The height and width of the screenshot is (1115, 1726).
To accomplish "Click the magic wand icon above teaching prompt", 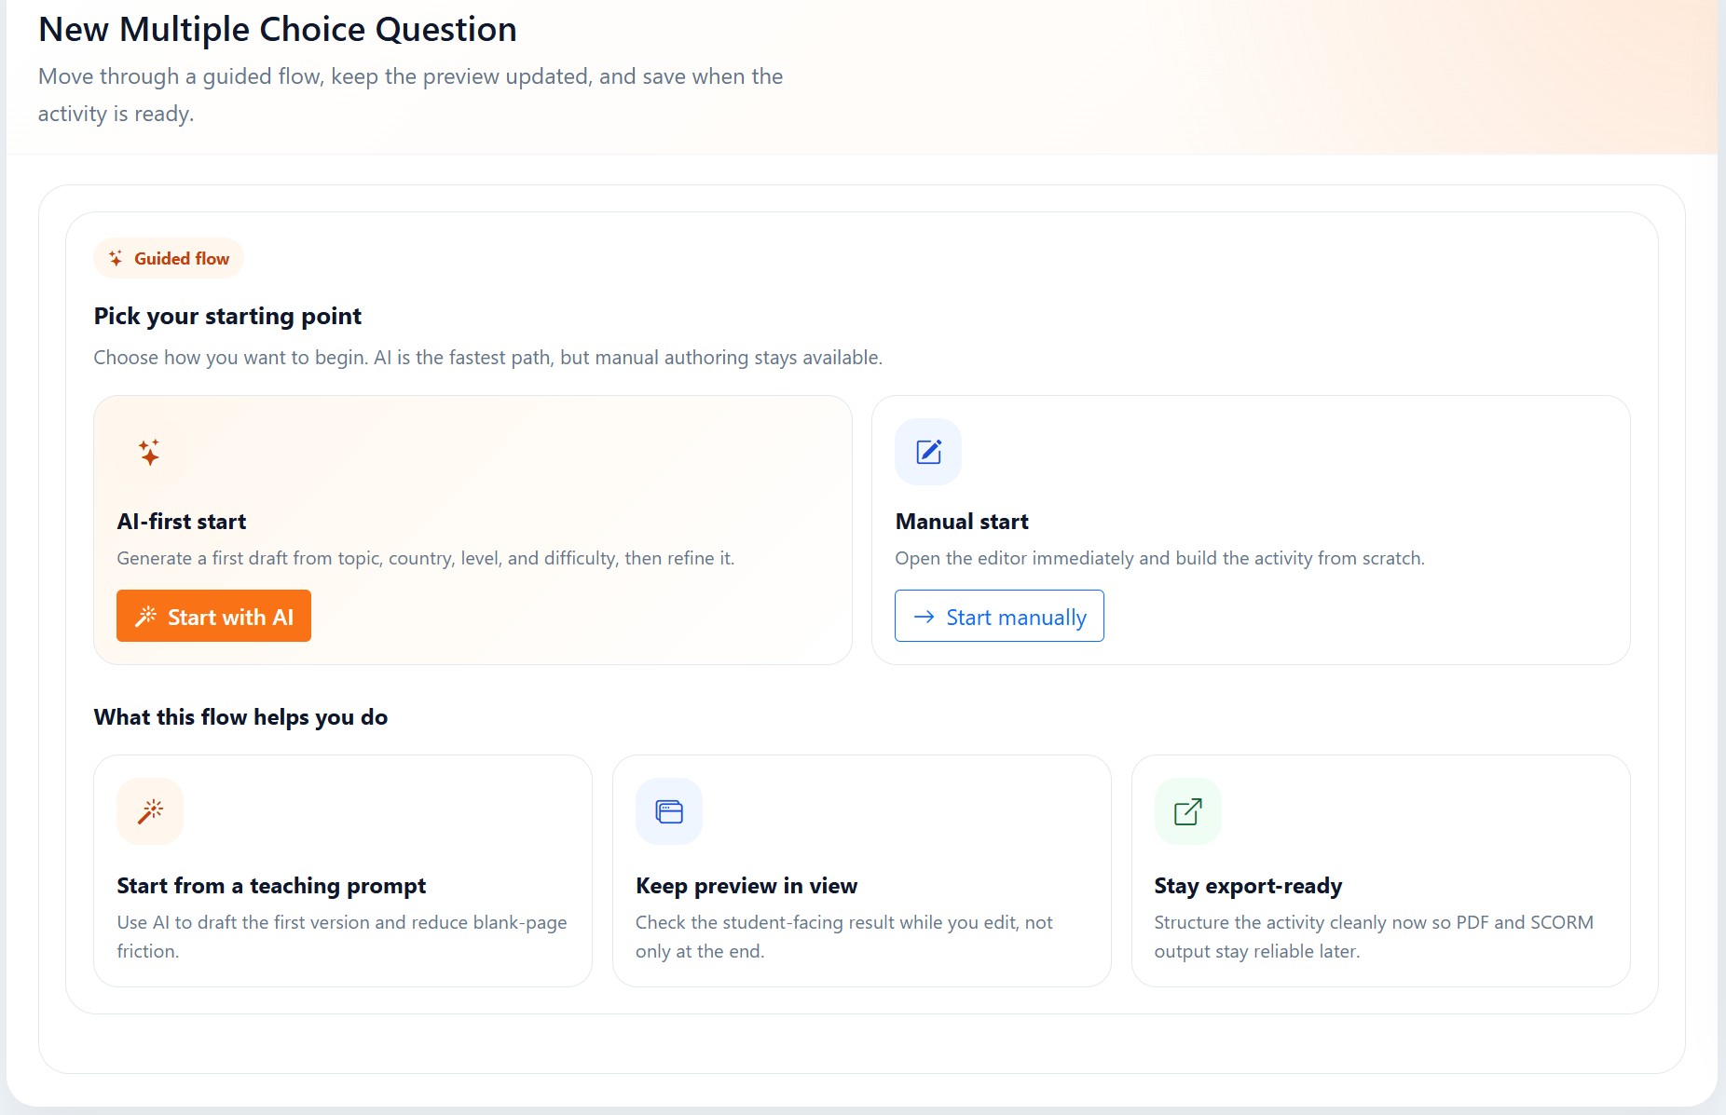I will [150, 811].
